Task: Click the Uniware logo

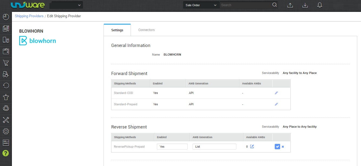Action: point(28,5)
